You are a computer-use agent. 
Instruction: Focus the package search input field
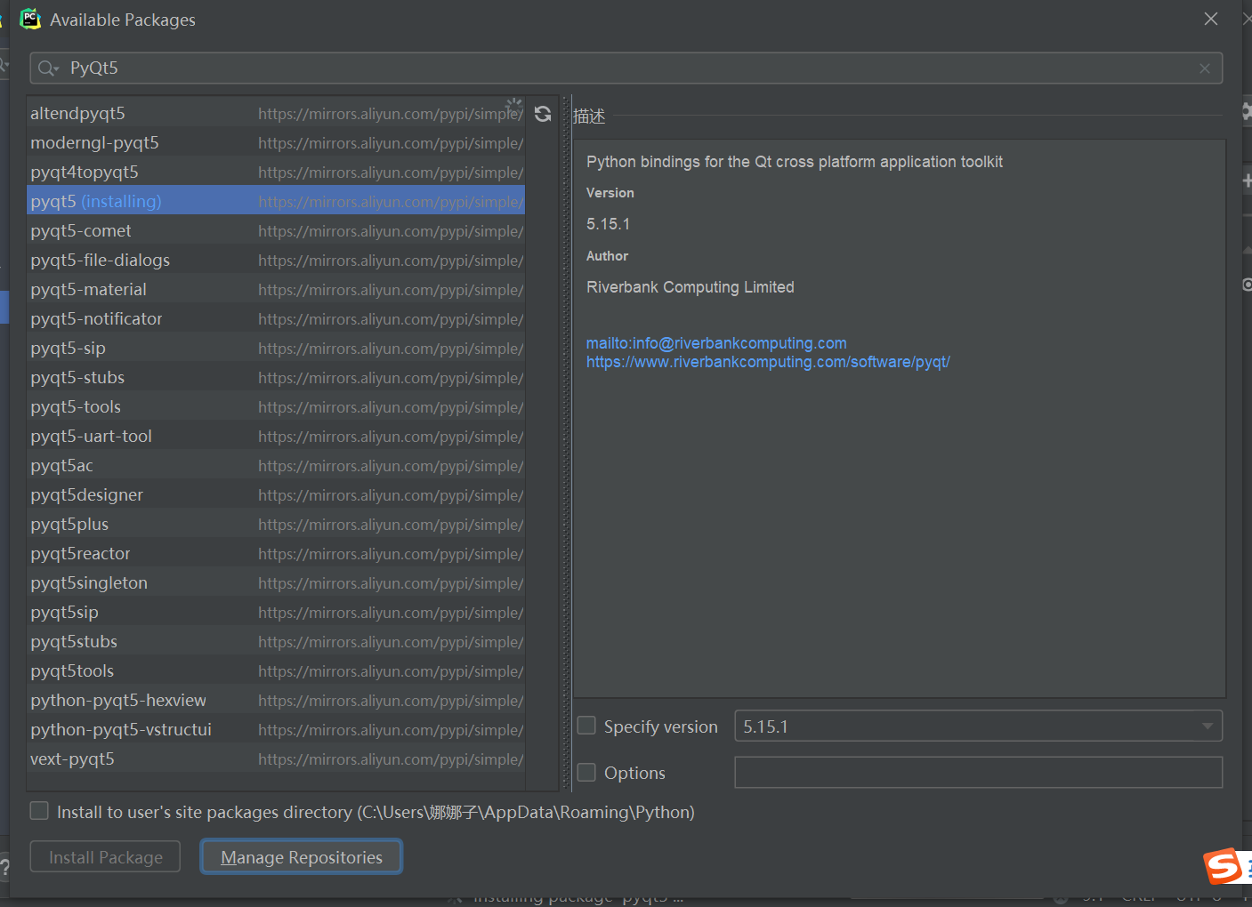(x=626, y=68)
